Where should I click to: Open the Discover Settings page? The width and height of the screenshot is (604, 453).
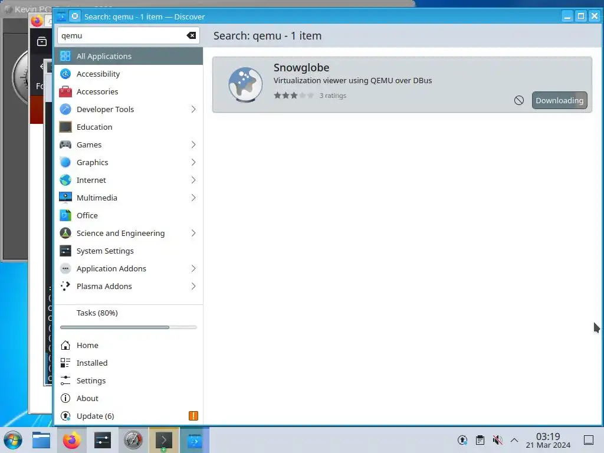coord(129,380)
